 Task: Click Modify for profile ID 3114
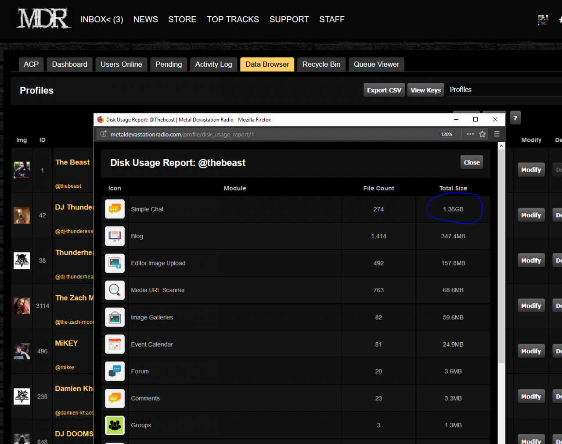531,306
